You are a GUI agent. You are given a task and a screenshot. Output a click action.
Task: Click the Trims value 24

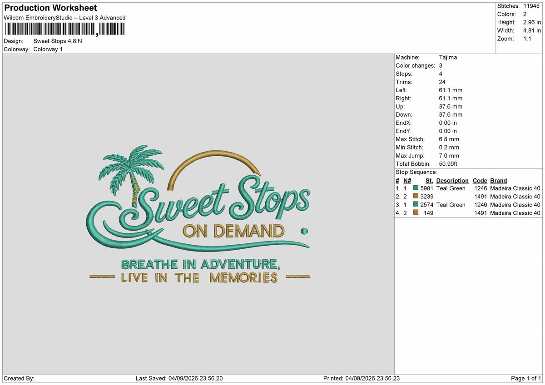point(442,82)
